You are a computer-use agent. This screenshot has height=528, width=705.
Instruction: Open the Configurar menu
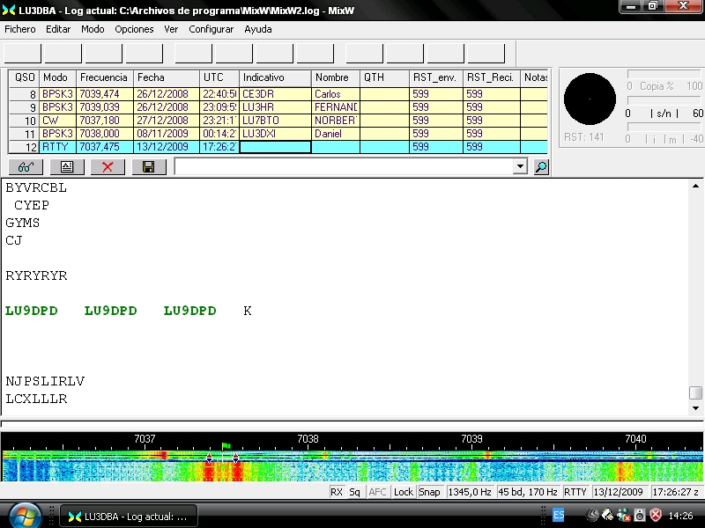211,29
